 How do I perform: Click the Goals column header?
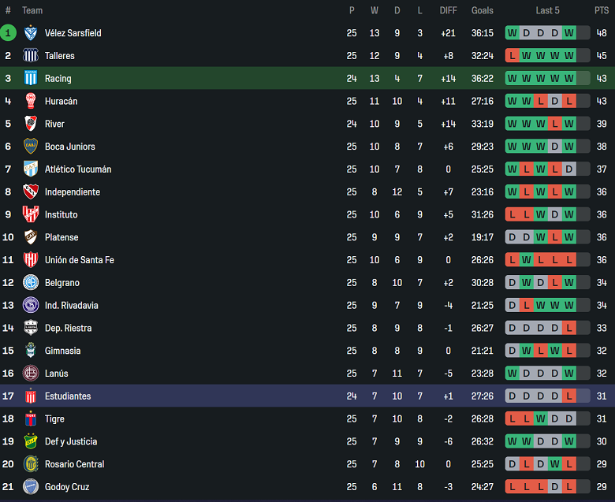pos(482,10)
